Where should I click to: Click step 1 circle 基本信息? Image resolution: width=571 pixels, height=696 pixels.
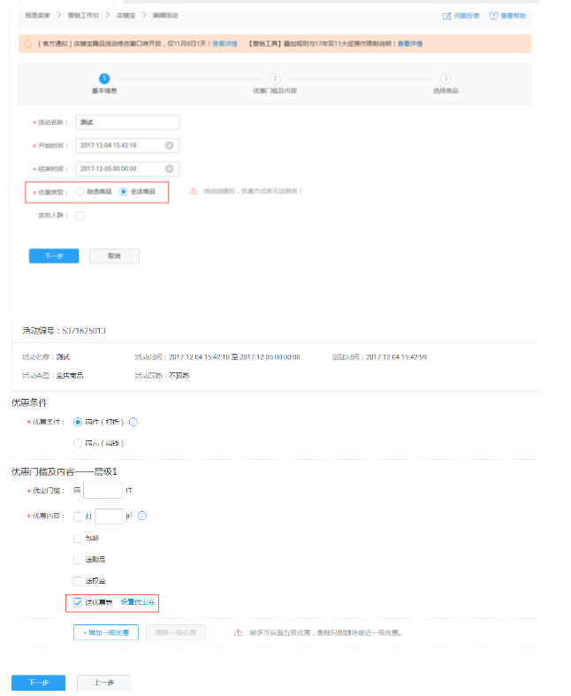[104, 79]
